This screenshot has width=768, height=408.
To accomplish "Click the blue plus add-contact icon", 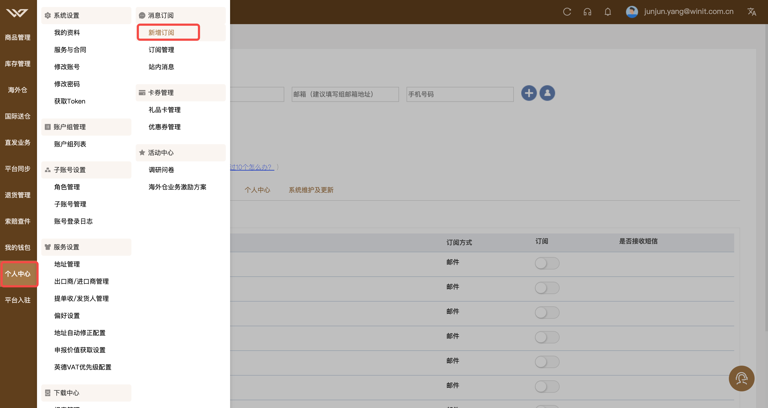I will point(529,93).
